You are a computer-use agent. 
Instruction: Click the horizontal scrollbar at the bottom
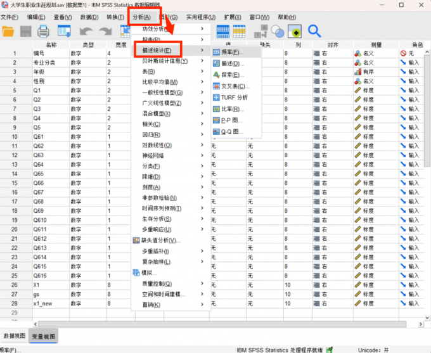click(x=222, y=324)
